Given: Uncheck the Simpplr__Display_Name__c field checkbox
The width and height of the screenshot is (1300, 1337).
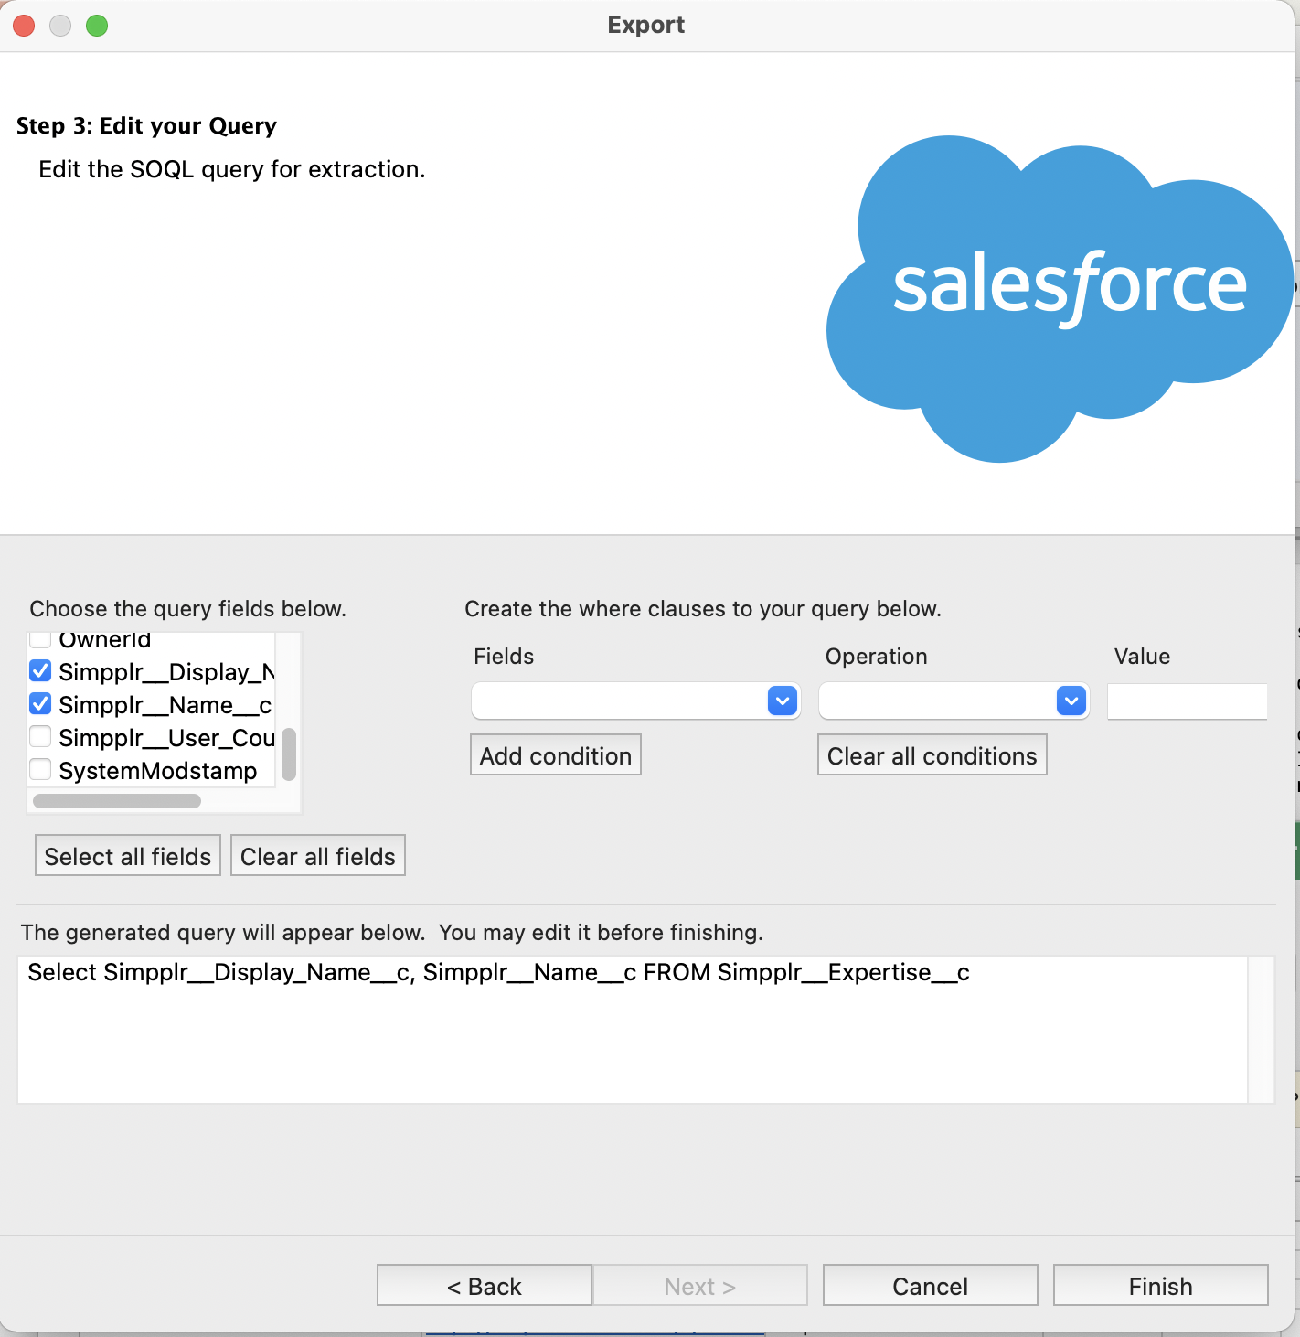Looking at the screenshot, I should coord(40,671).
